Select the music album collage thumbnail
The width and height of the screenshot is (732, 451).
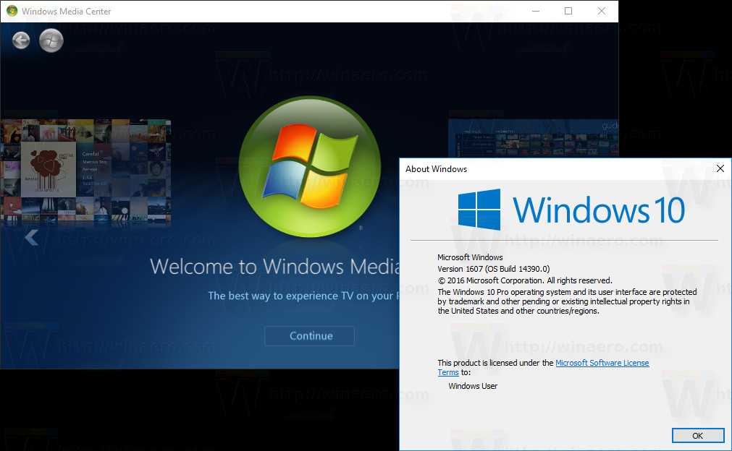(85, 173)
